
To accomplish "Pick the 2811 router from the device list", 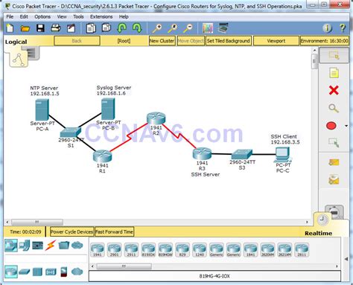I will coord(302,250).
